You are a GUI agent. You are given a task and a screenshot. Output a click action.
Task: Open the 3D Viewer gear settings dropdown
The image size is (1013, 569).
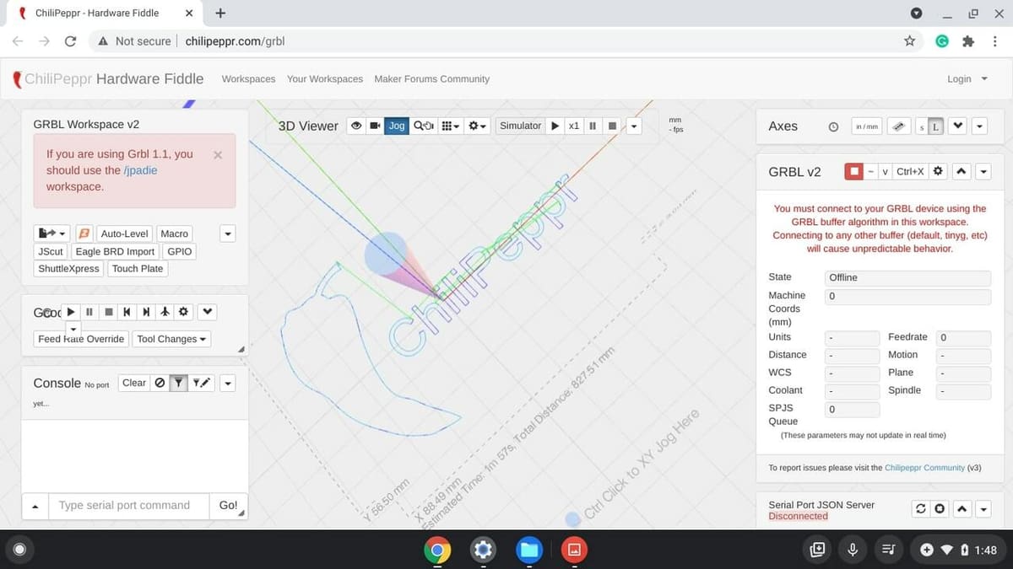coord(478,126)
